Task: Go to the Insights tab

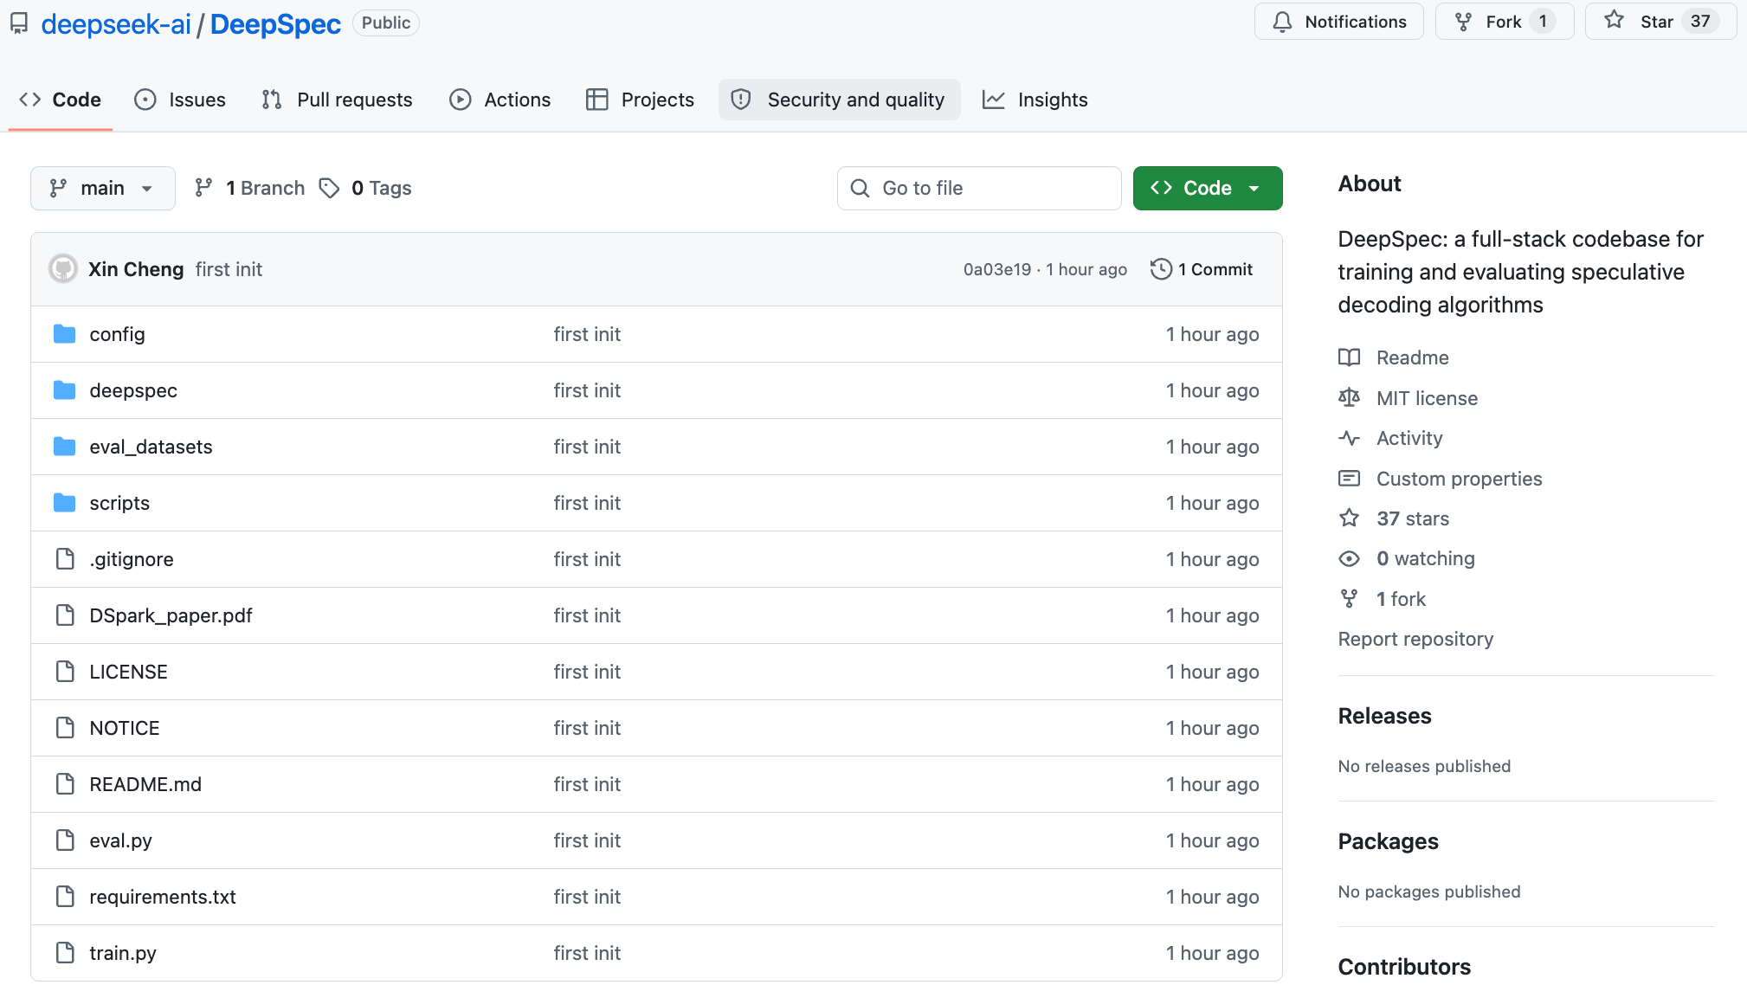Action: [1035, 100]
